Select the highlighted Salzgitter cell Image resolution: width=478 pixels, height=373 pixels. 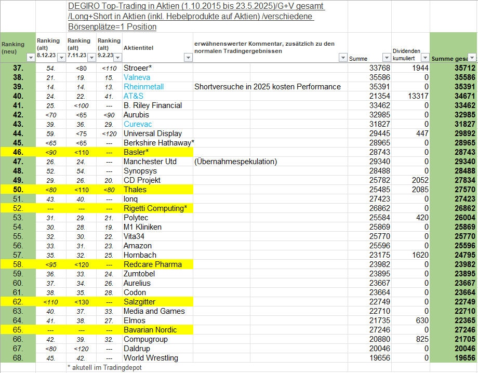tap(157, 302)
